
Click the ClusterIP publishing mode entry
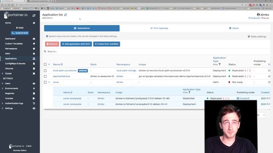pyautogui.click(x=243, y=99)
